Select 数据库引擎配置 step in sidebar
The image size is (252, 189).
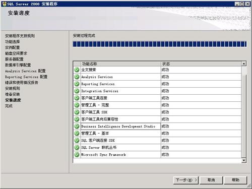coord(18,65)
